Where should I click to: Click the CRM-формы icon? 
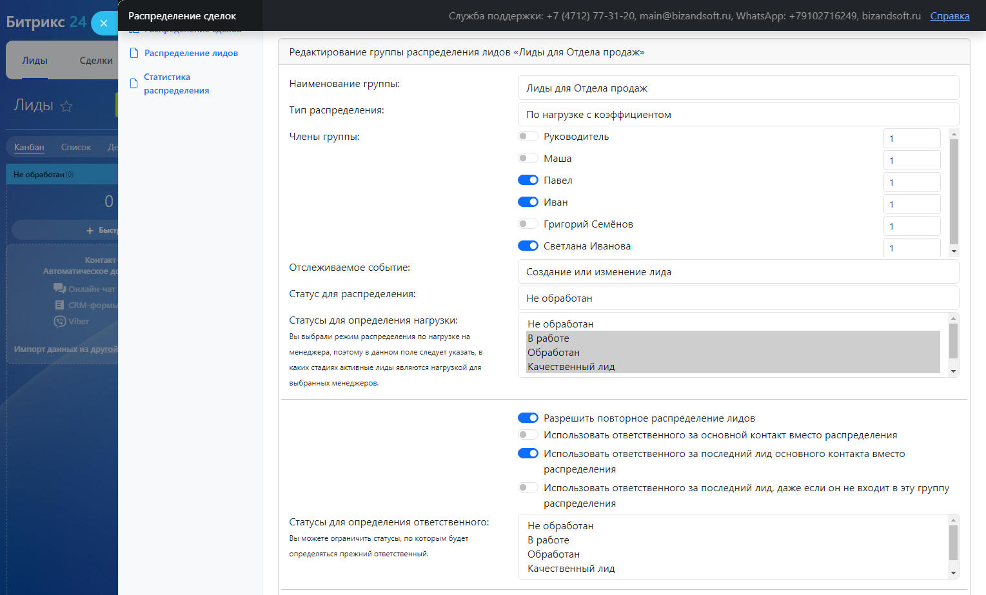[x=60, y=305]
